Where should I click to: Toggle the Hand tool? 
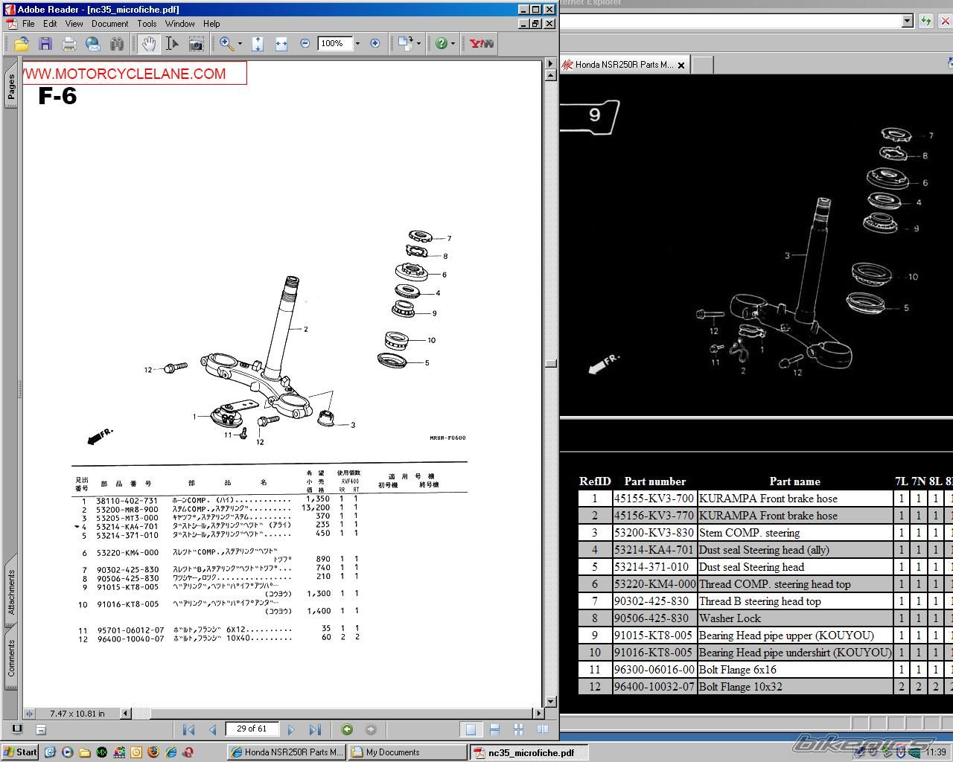(149, 44)
